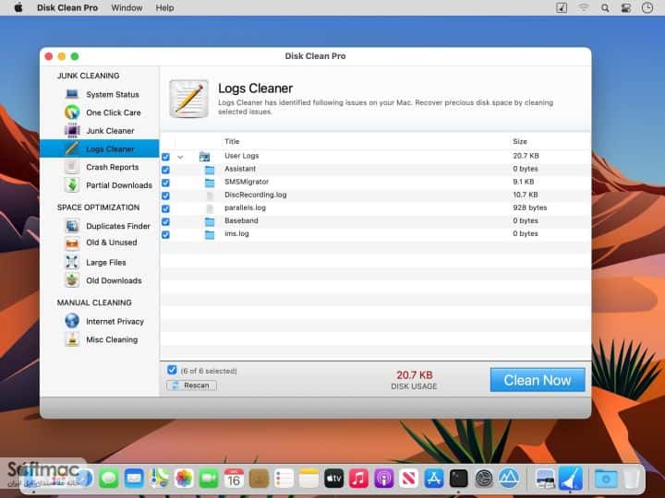Open Large Files section

coord(105,263)
